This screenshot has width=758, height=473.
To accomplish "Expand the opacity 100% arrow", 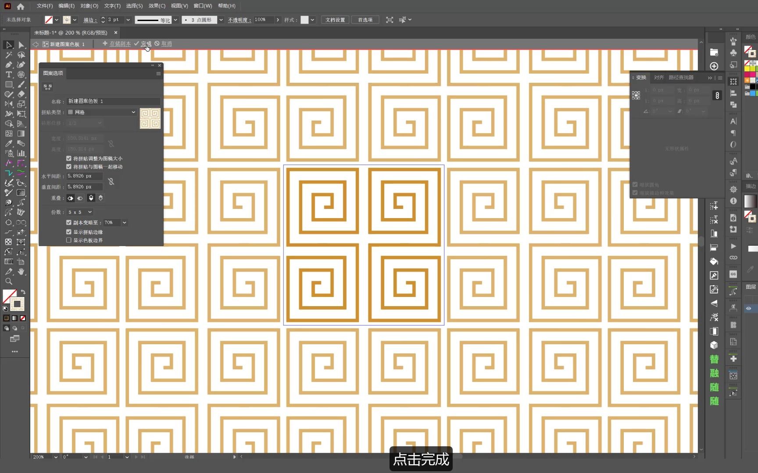I will (278, 20).
